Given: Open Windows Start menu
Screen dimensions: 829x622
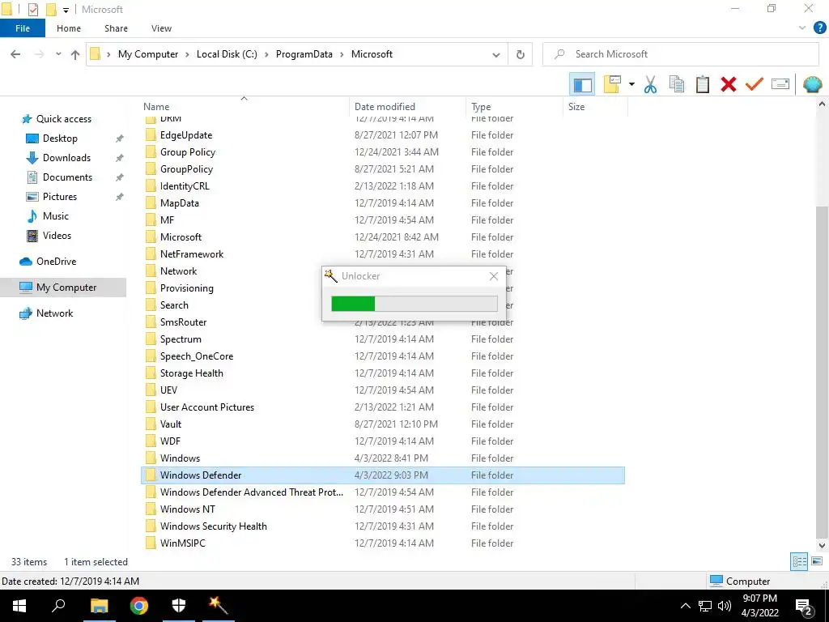Looking at the screenshot, I should point(19,606).
